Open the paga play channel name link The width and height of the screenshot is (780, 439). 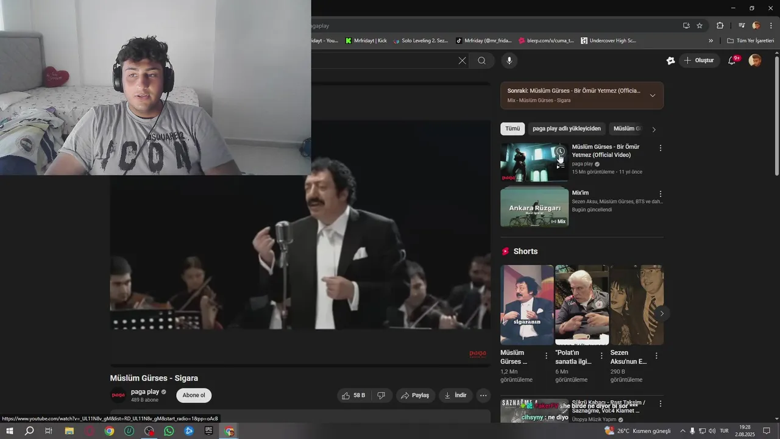pyautogui.click(x=145, y=392)
